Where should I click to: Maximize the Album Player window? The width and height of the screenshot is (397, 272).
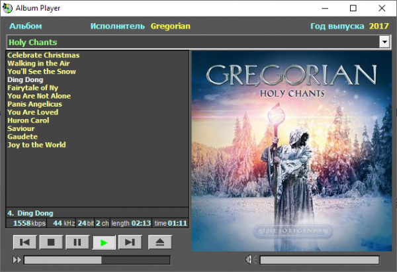pyautogui.click(x=353, y=9)
